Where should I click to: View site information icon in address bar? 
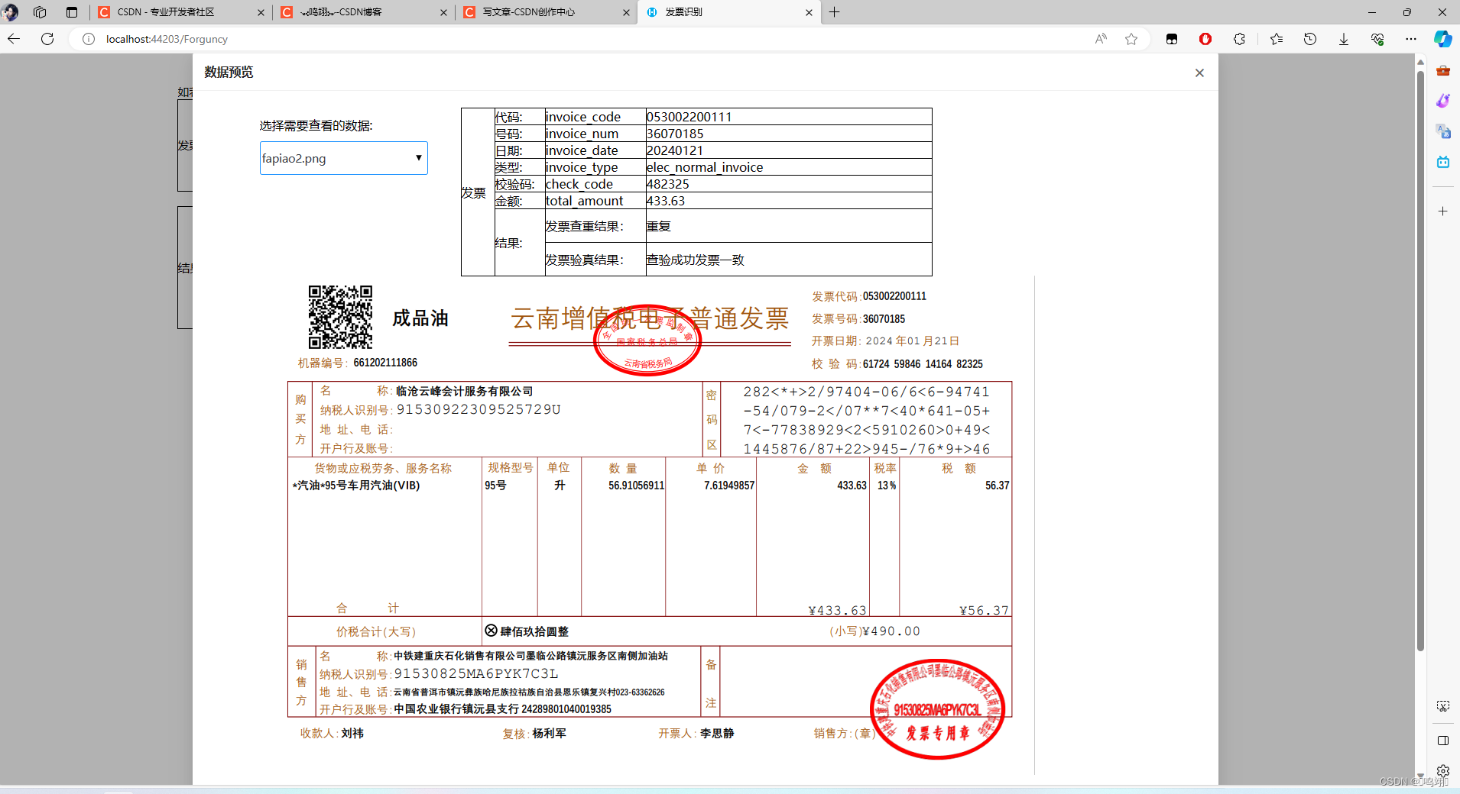(x=89, y=39)
